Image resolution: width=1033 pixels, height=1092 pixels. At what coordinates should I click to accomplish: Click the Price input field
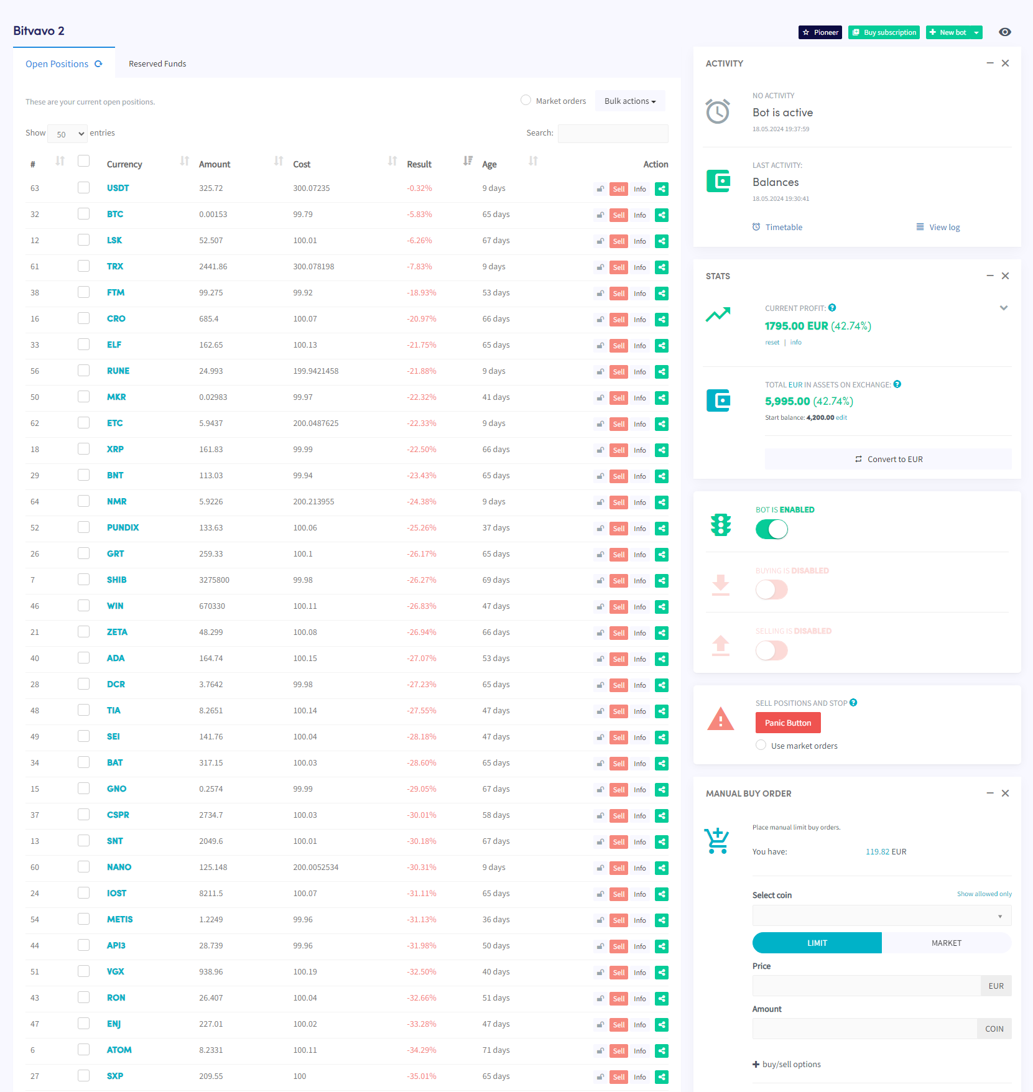click(x=866, y=986)
